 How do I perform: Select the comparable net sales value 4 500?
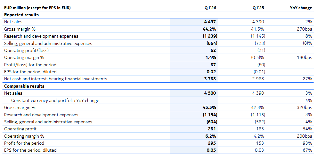coord(210,93)
